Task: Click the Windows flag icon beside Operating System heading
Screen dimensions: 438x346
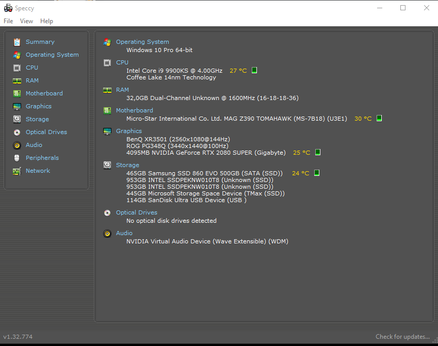Action: (x=107, y=42)
